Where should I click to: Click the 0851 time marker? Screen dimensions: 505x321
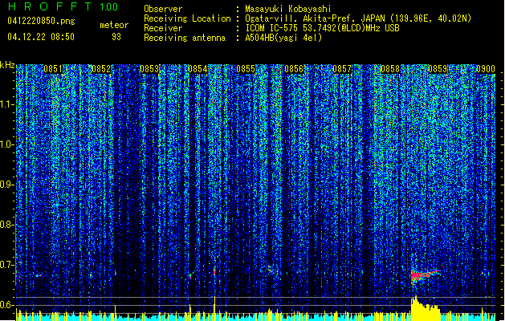tap(53, 69)
